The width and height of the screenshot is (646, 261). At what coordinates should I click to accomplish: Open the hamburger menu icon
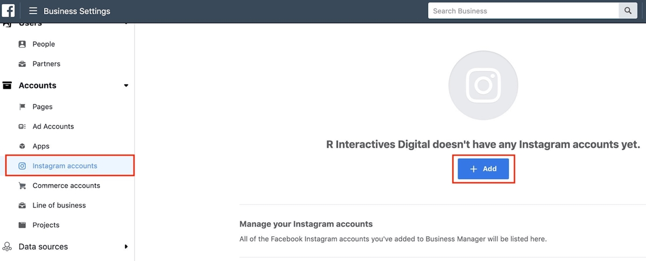[33, 11]
